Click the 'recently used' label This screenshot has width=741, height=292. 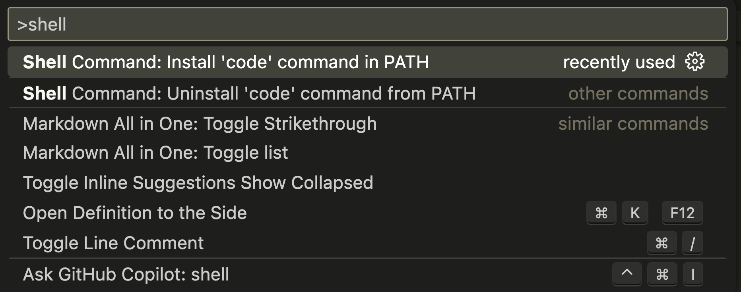(x=619, y=62)
